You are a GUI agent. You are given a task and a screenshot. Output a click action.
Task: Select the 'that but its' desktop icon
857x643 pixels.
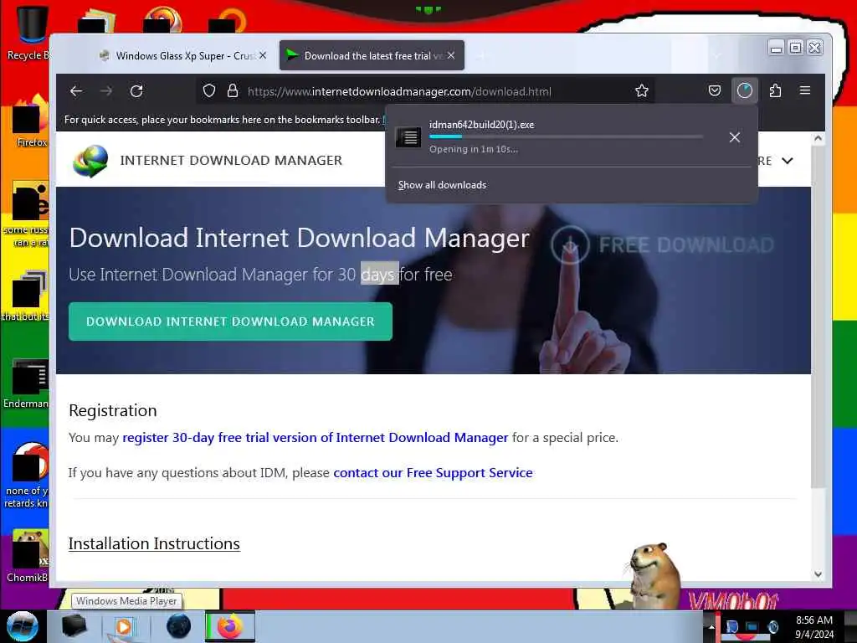[26, 296]
